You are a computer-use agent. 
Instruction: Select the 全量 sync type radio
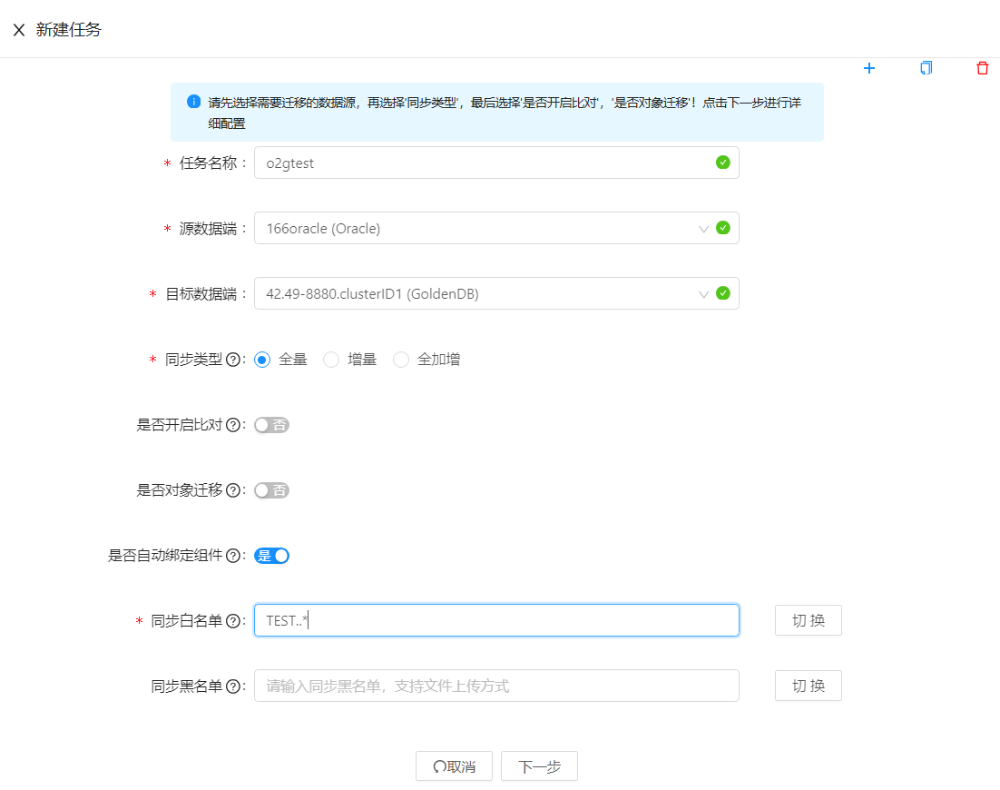(262, 360)
